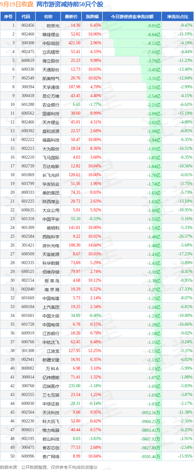194x470 pixels.
Task: Click the -16.51% ratio for 大为股份
Action: tap(185, 149)
